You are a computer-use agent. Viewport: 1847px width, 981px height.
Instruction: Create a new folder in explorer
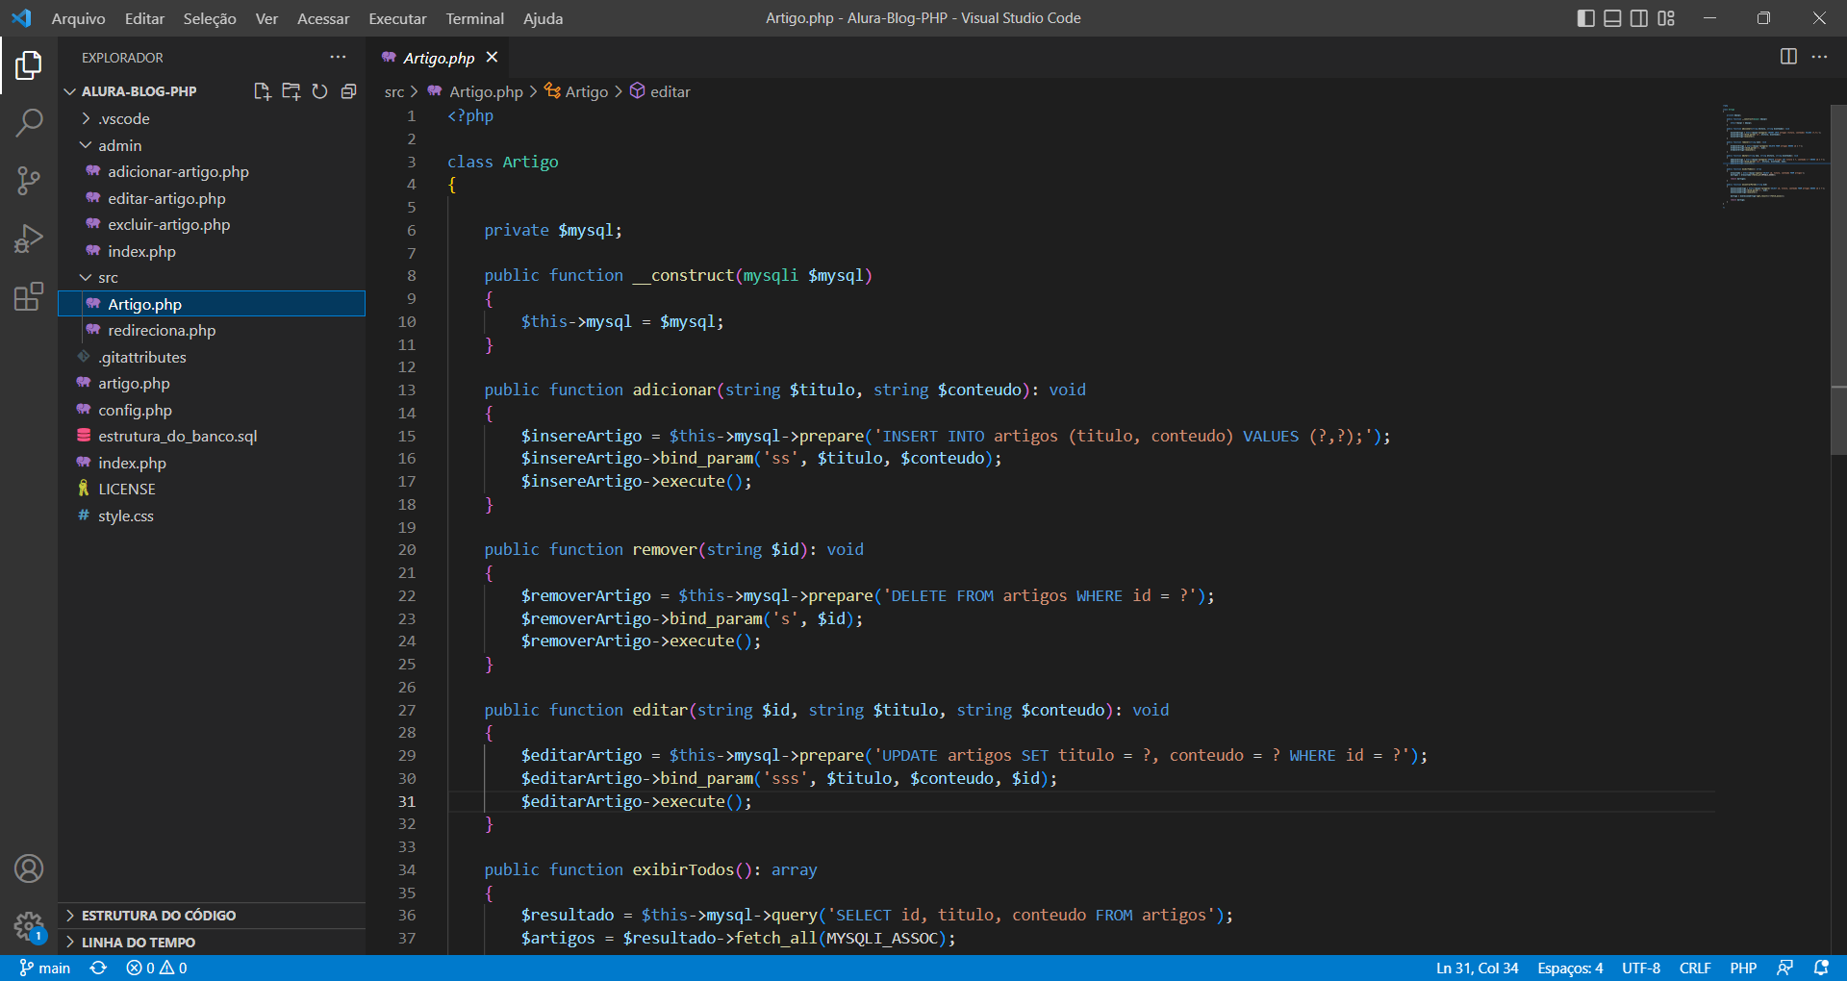point(291,91)
